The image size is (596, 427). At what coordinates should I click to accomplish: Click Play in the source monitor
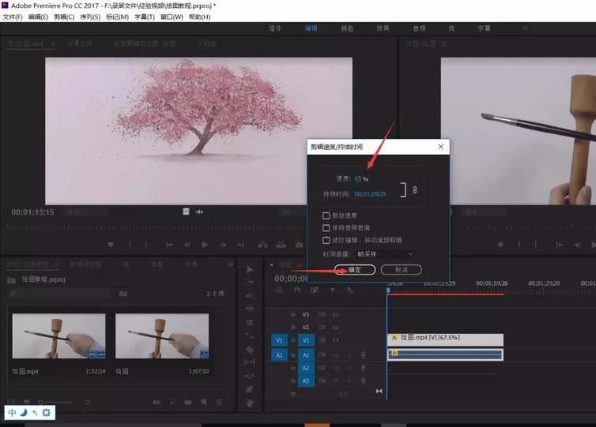[x=205, y=245]
